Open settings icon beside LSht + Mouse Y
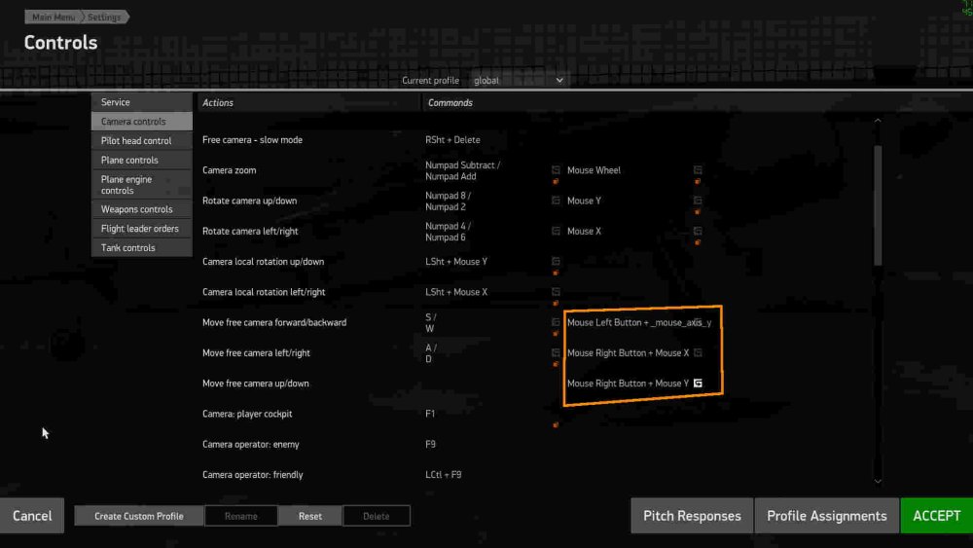Screen dimensions: 973x548 pos(556,261)
